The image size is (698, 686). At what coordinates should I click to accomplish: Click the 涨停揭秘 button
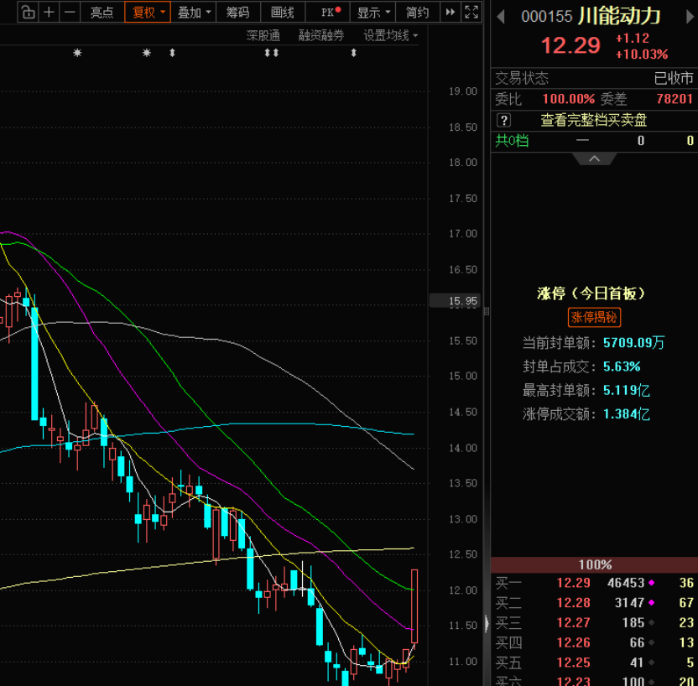click(x=594, y=317)
